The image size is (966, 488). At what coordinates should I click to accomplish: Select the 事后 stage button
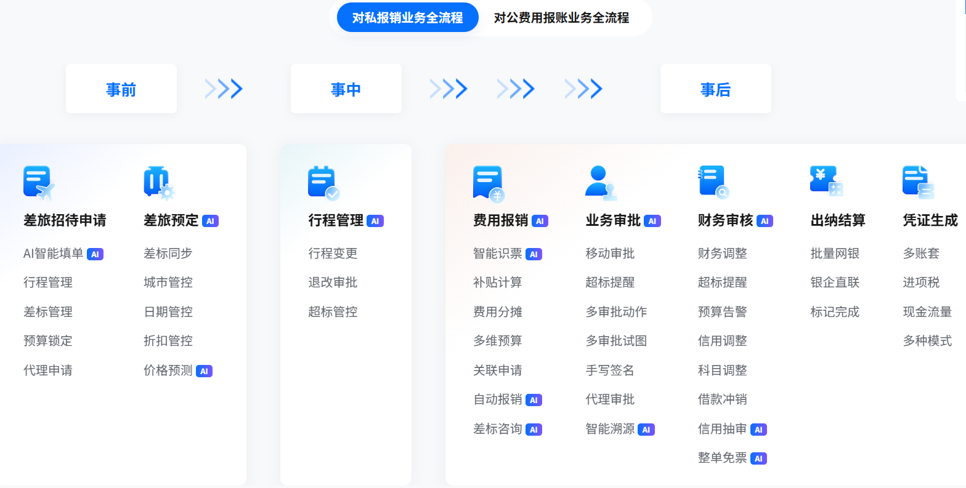point(716,89)
